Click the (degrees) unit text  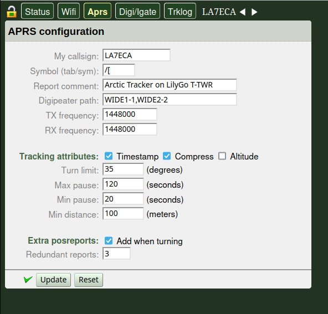(165, 170)
